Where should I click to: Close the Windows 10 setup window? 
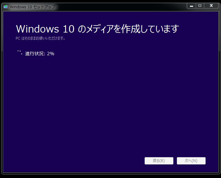click(x=211, y=6)
